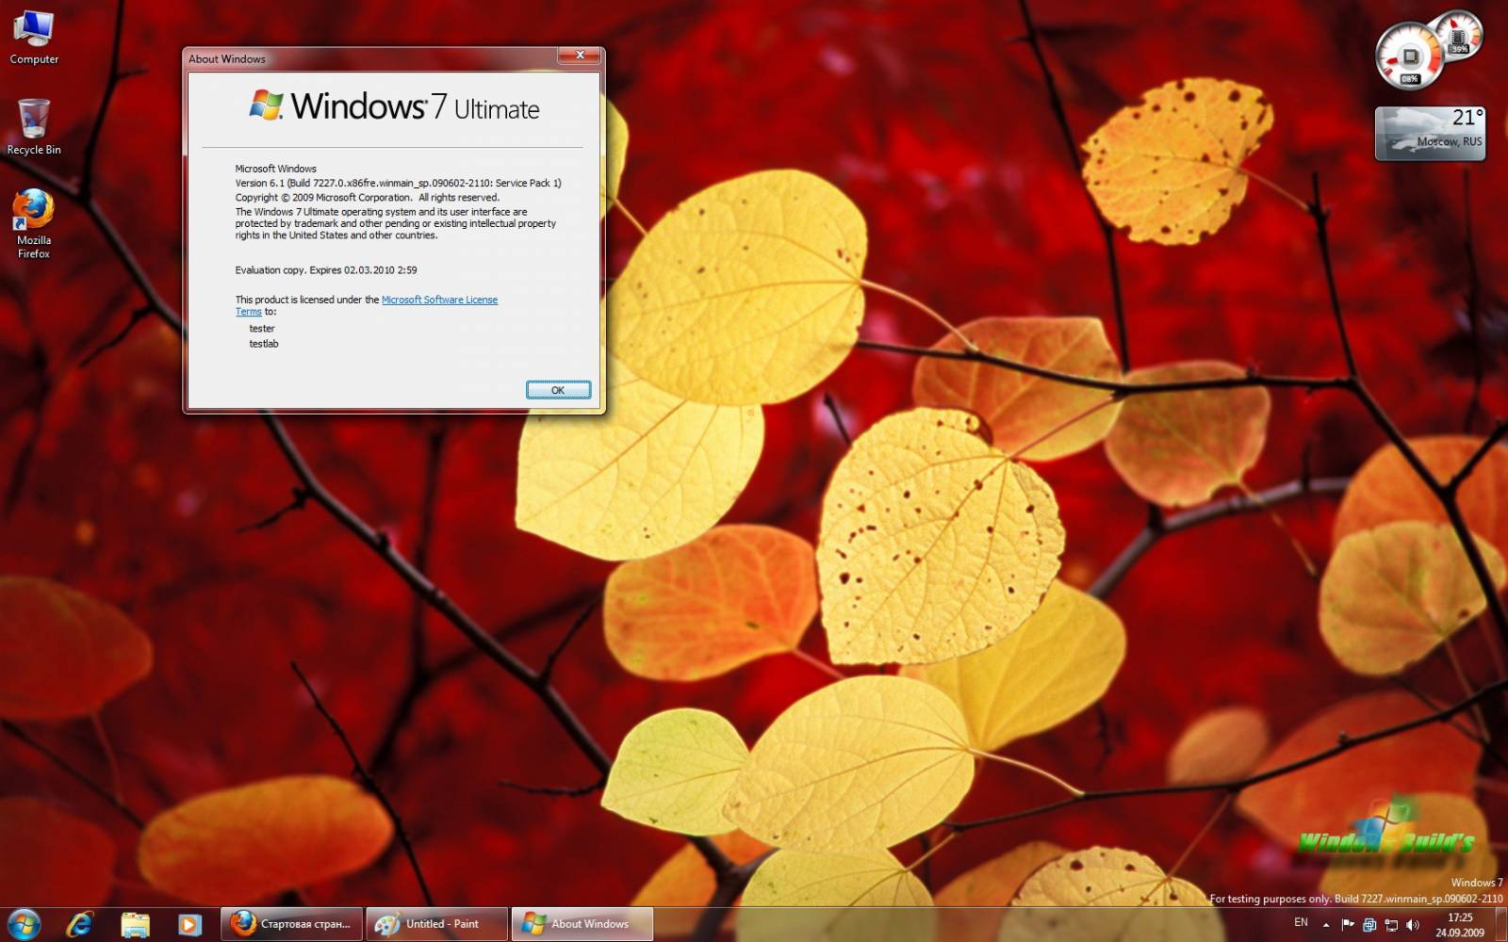Click the 'Evaluation copy. Expires 02.03.2010' text
Viewport: 1508px width, 942px height.
[x=326, y=270]
